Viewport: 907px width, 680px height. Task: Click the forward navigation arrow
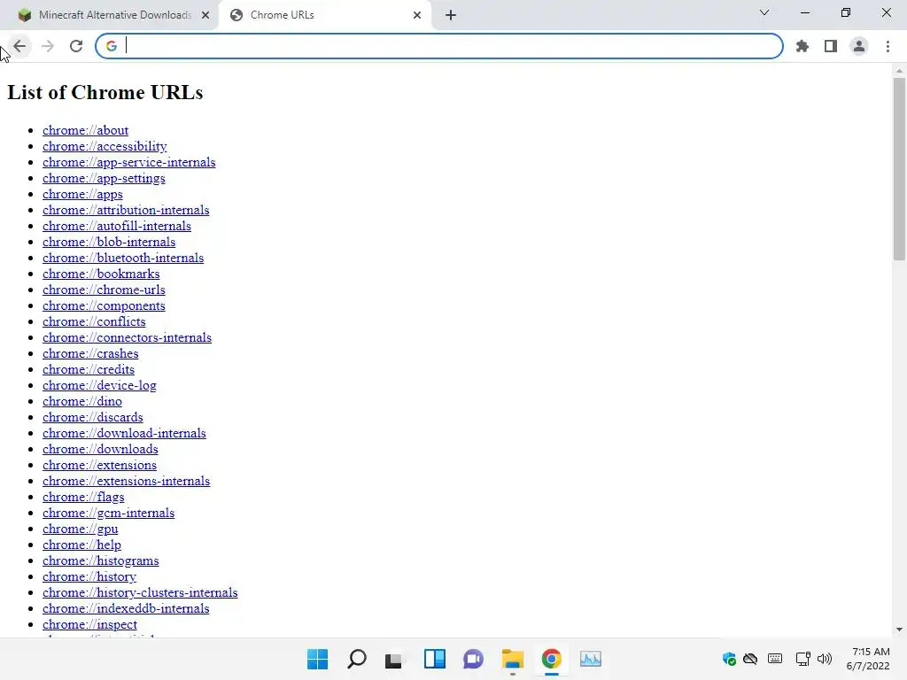pyautogui.click(x=48, y=46)
